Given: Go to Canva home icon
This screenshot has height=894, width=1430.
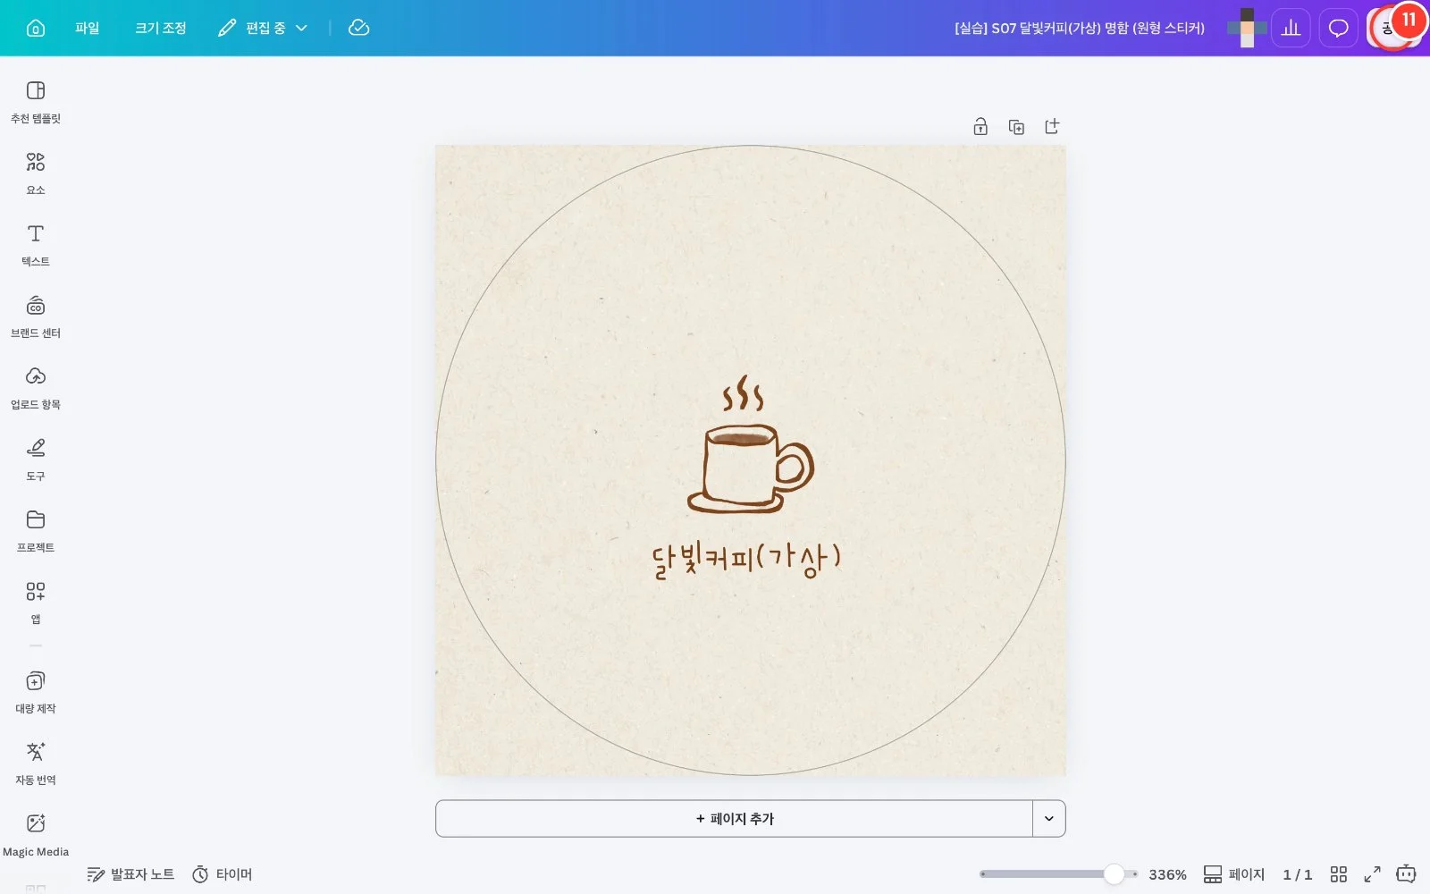Looking at the screenshot, I should pyautogui.click(x=36, y=28).
